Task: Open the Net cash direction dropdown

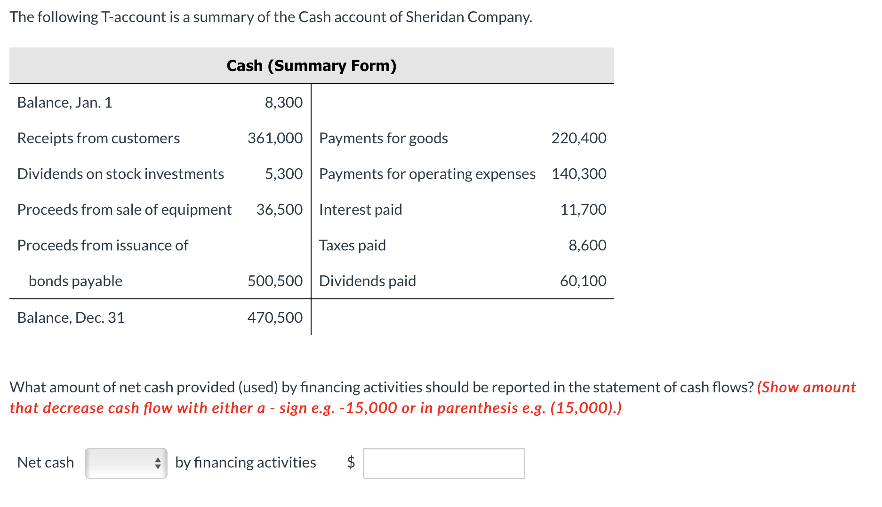Action: [x=125, y=463]
